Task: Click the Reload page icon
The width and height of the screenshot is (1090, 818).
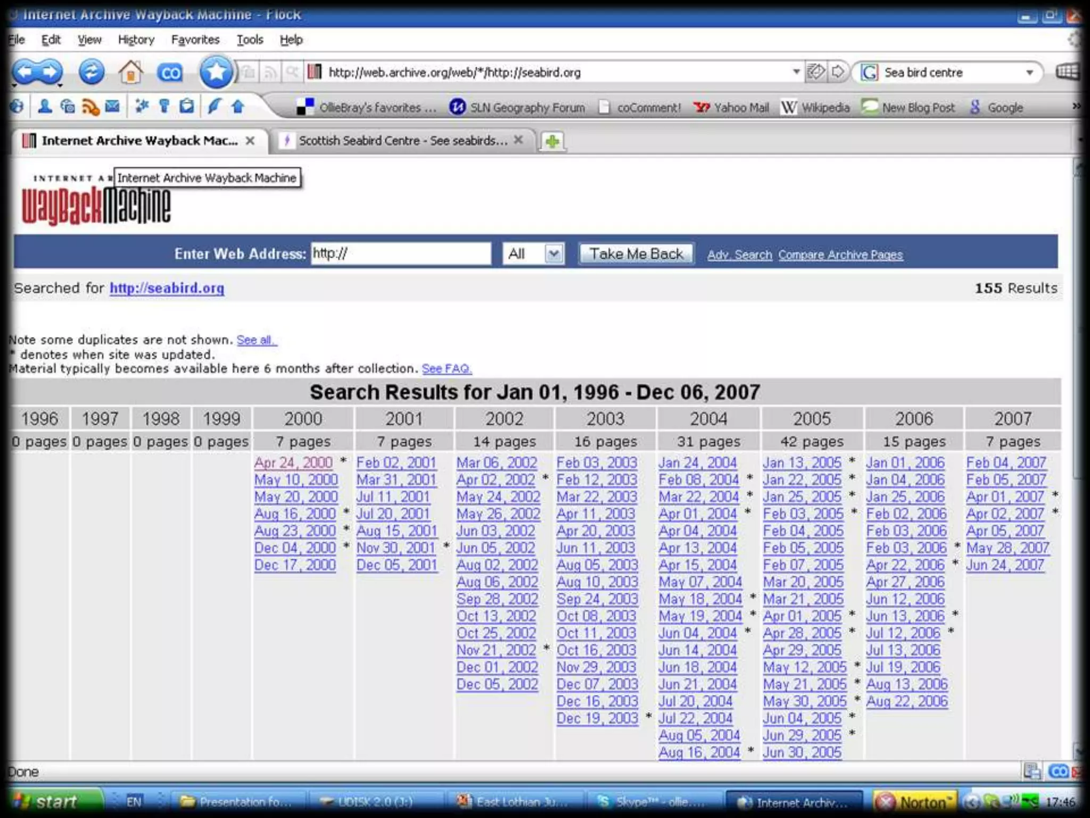Action: pyautogui.click(x=91, y=72)
